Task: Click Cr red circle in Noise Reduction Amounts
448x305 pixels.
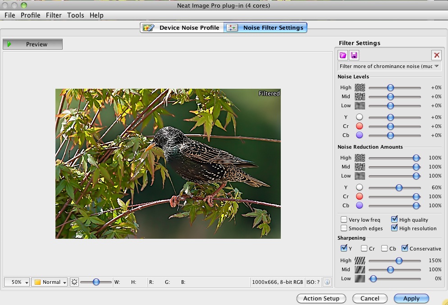Action: pyautogui.click(x=359, y=196)
